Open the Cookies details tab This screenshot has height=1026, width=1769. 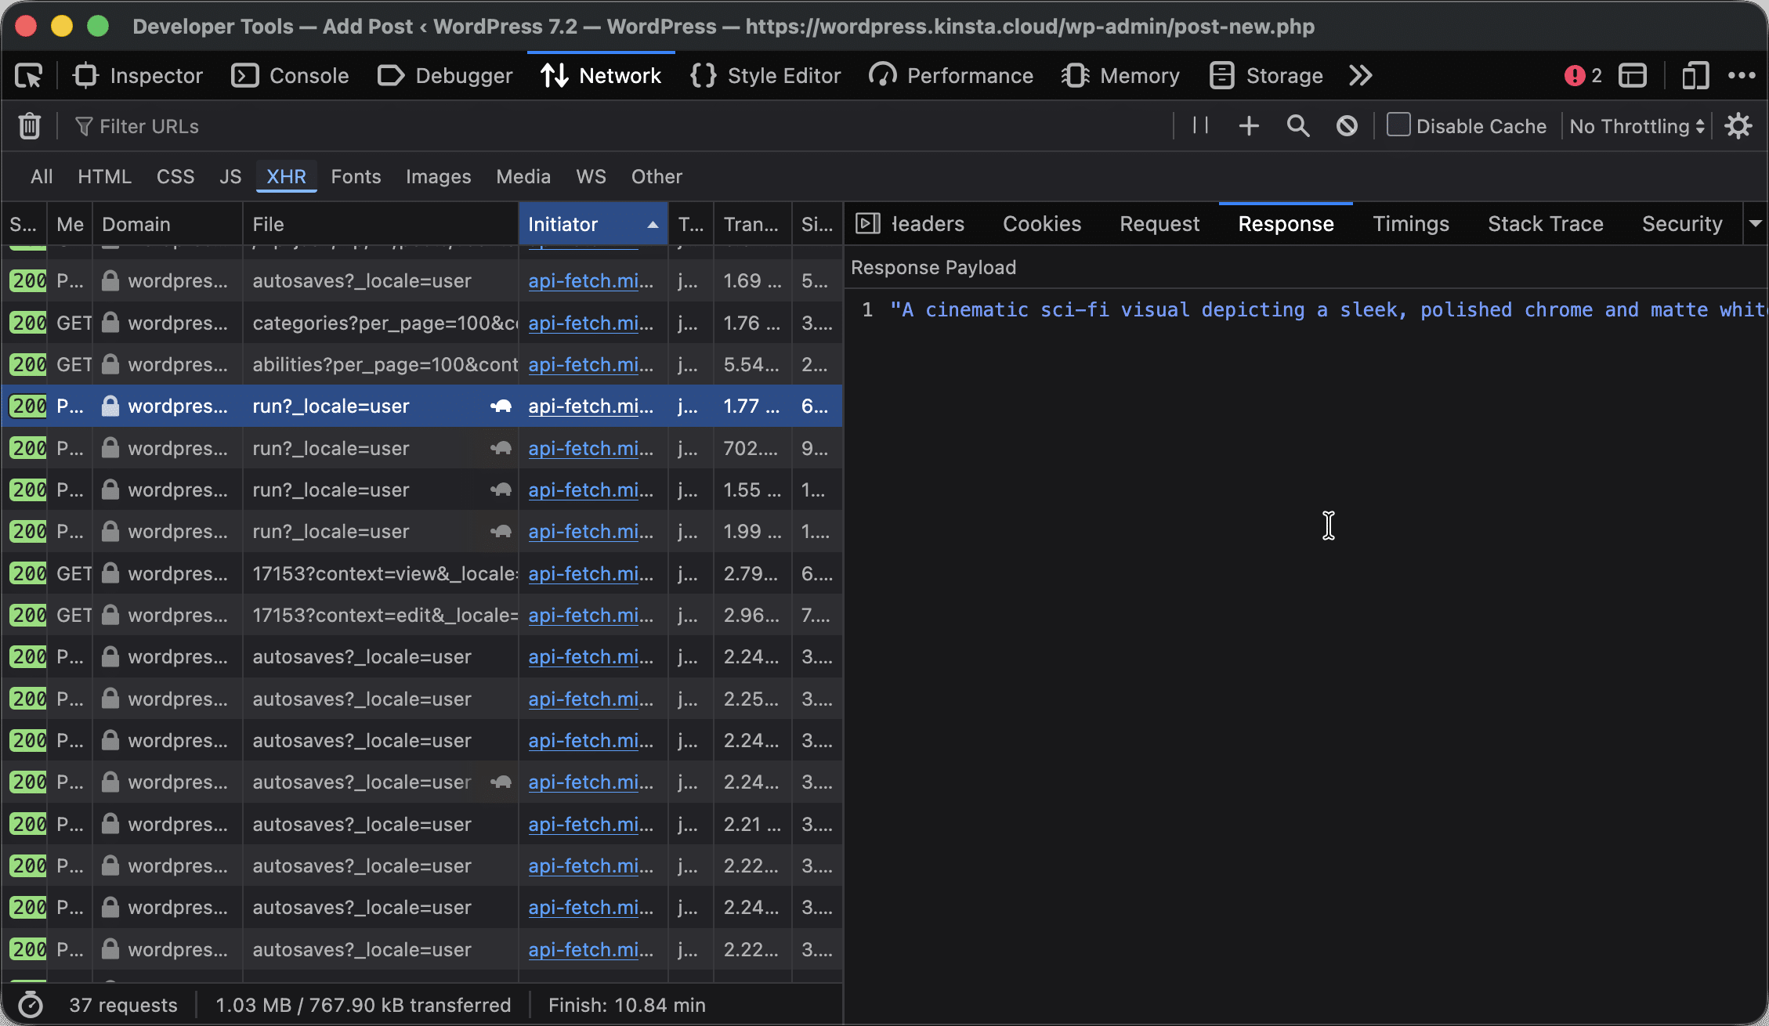pos(1042,224)
